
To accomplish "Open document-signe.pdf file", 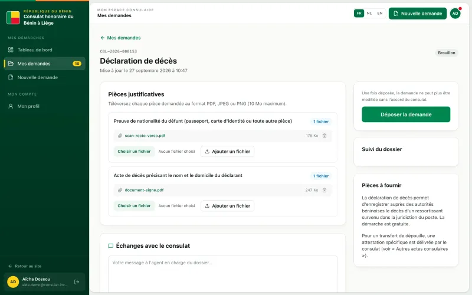I will [144, 190].
